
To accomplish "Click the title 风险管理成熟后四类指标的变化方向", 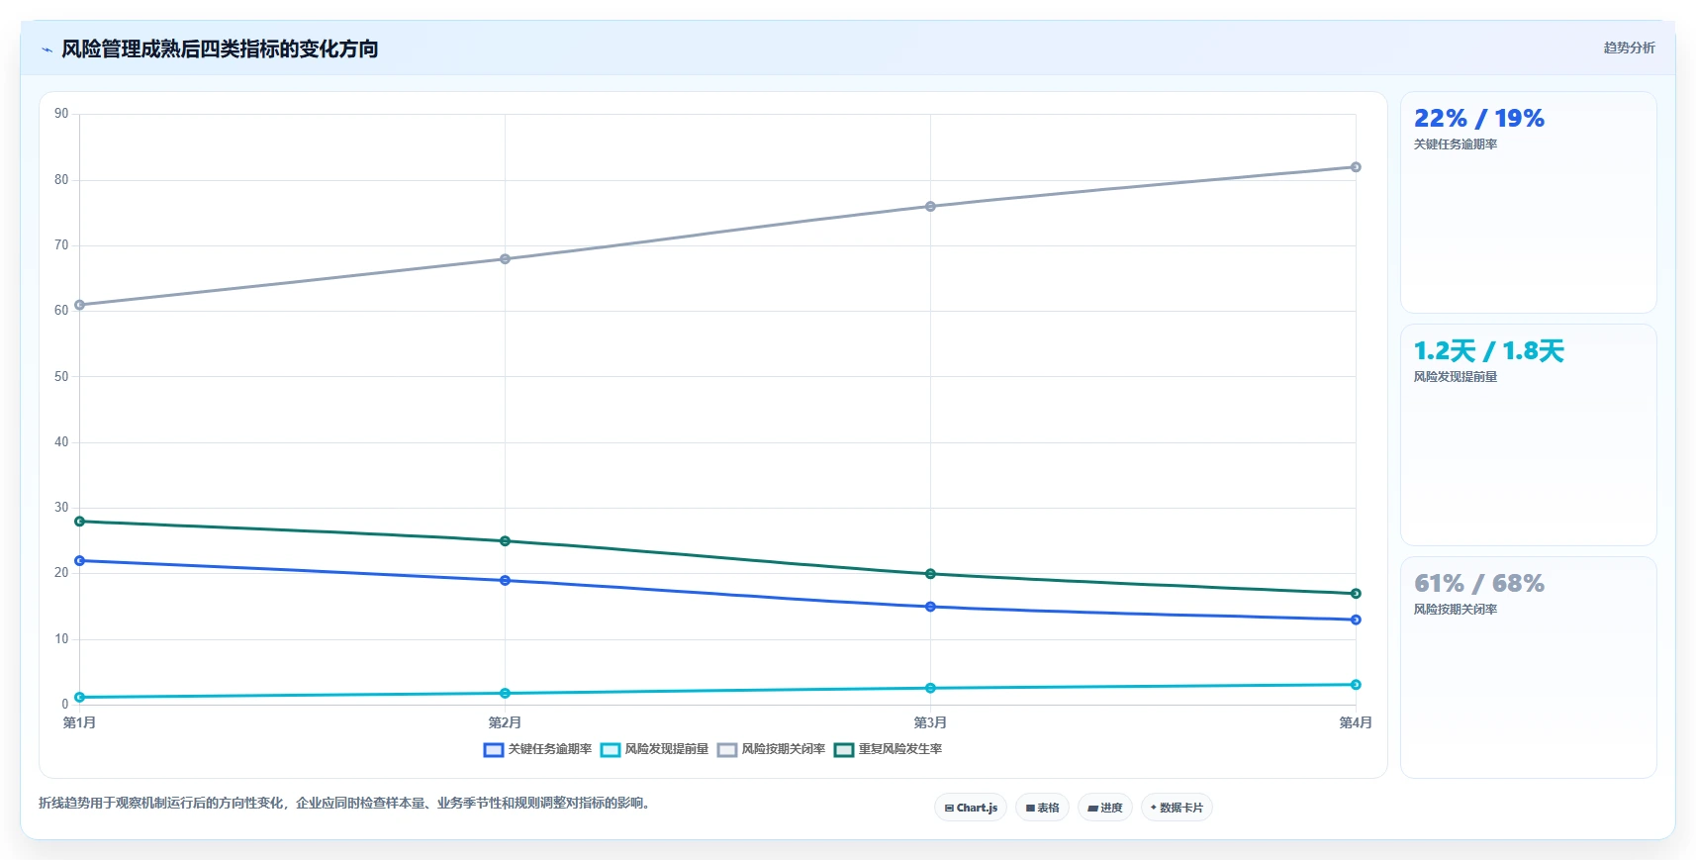I will [220, 48].
